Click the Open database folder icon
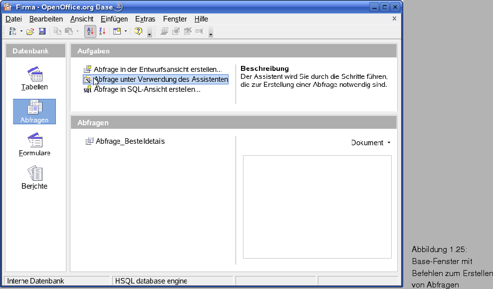This screenshot has height=289, width=493. pos(30,31)
